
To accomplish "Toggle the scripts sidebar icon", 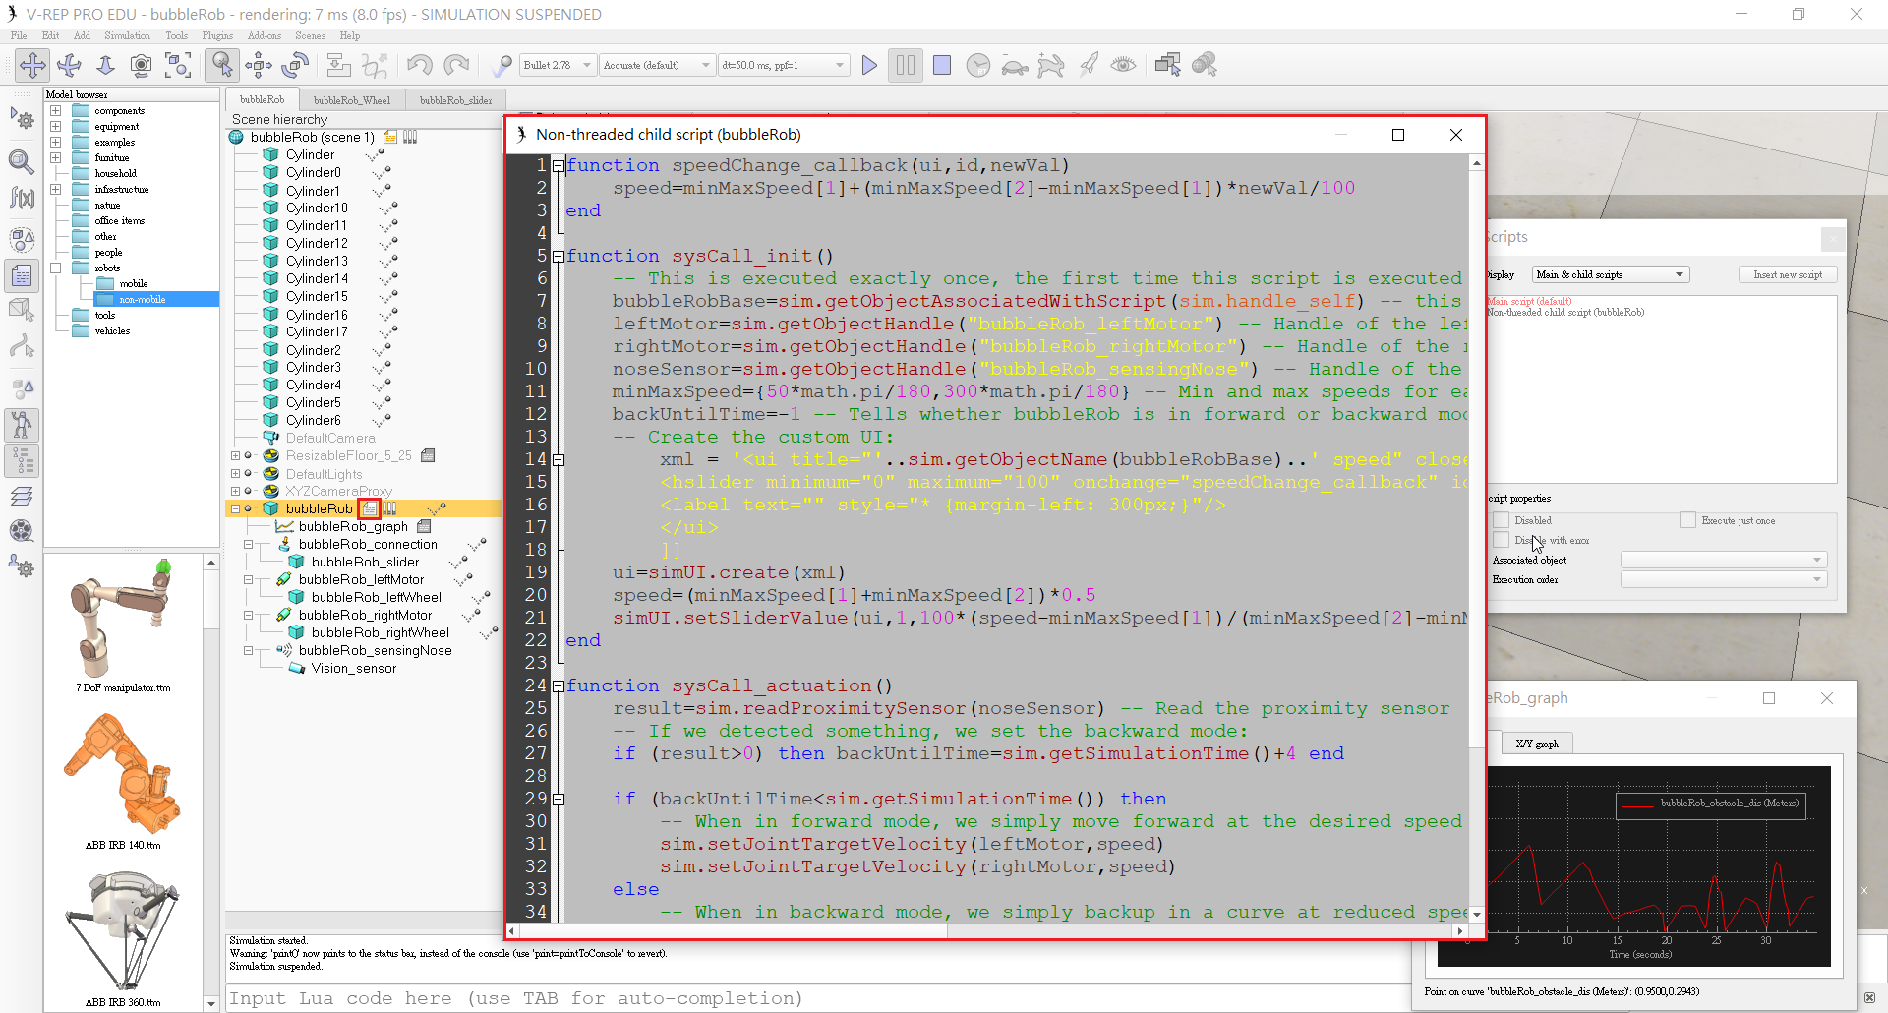I will pos(22,276).
